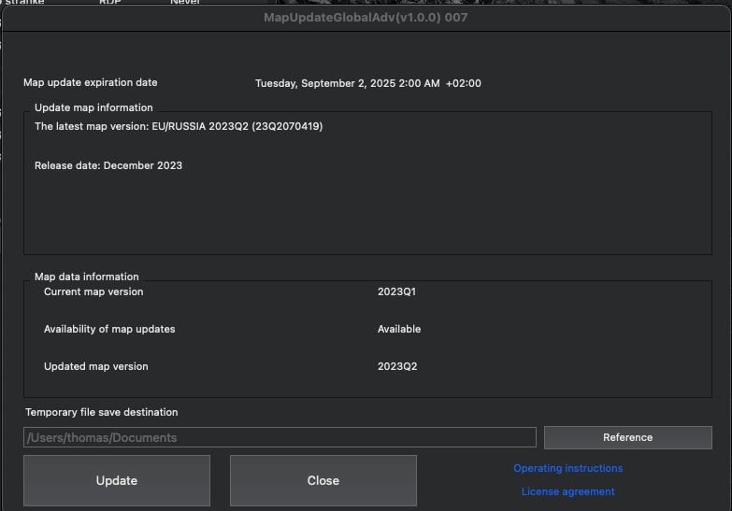Open the Operating instructions link
This screenshot has height=511, width=732.
(568, 468)
